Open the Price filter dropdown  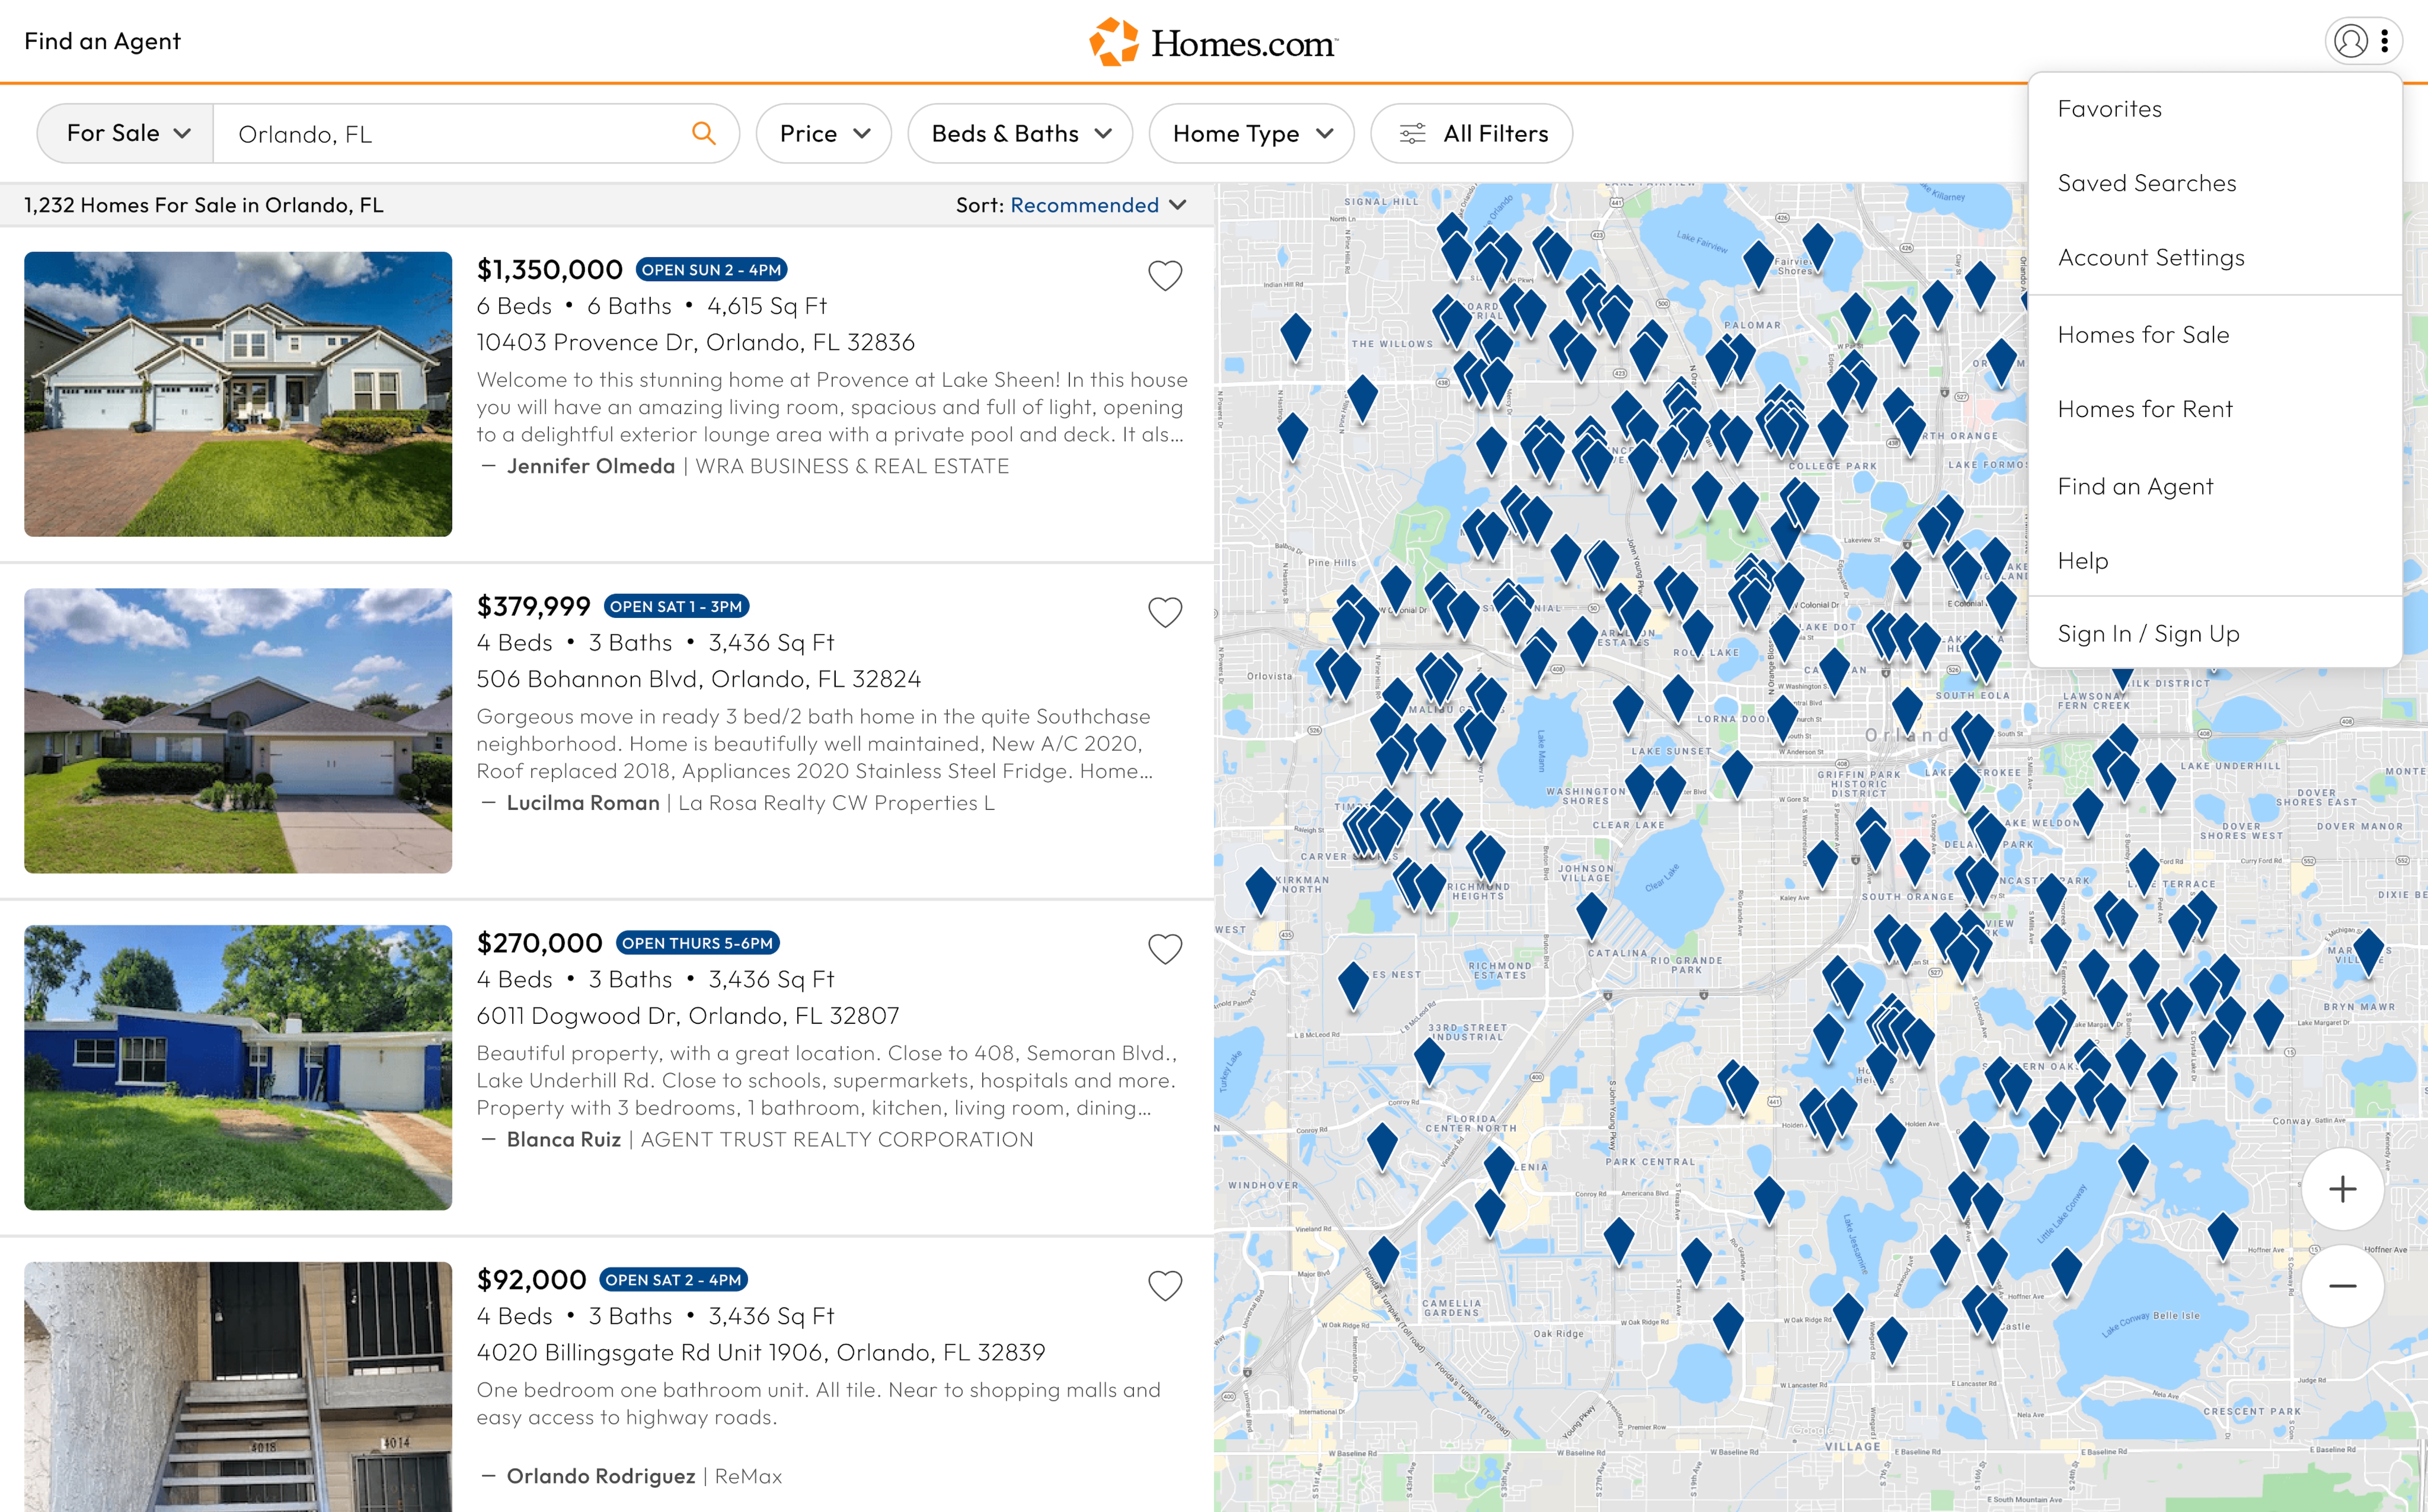[825, 133]
